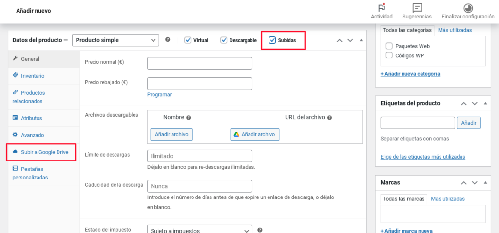Focus the Límite de descargas field

[199, 156]
